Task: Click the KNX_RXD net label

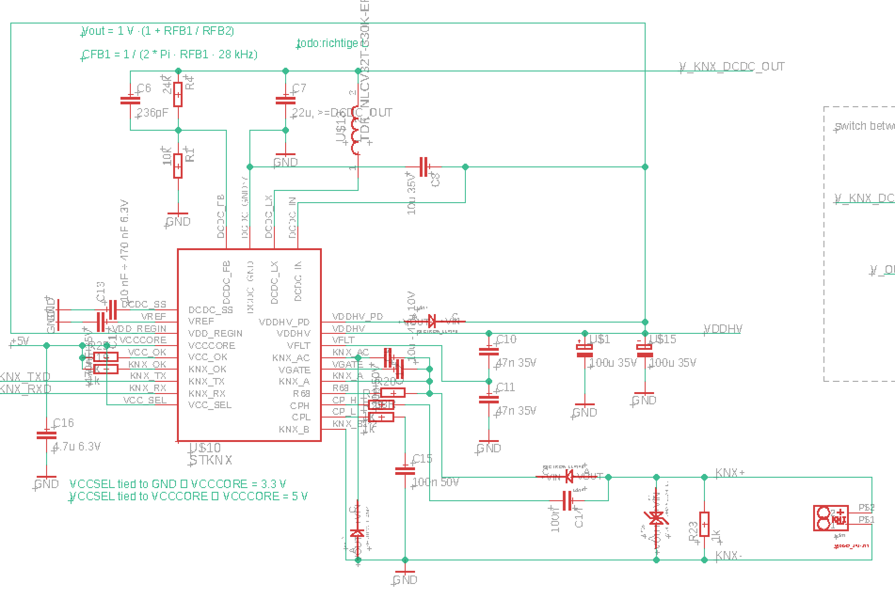Action: pos(25,389)
